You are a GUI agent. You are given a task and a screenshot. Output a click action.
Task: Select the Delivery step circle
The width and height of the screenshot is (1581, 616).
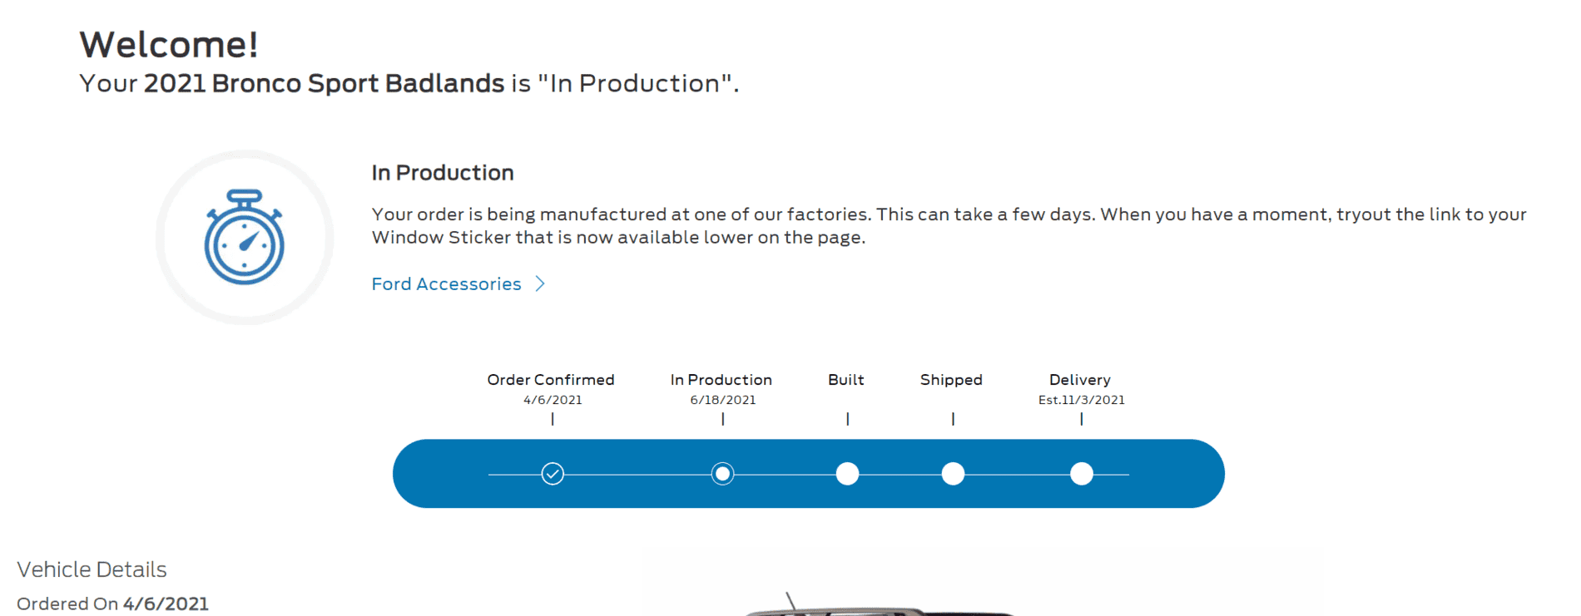pyautogui.click(x=1082, y=474)
